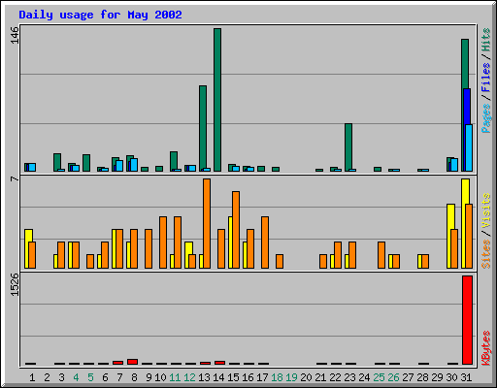Click the x-axis day label 17
The height and width of the screenshot is (388, 497).
point(262,377)
